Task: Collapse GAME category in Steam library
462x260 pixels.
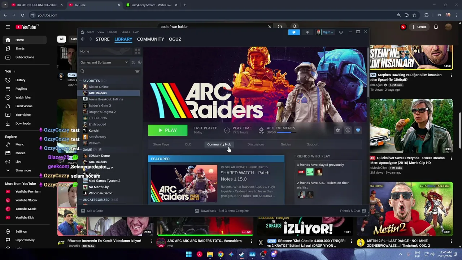Action: tap(81, 149)
